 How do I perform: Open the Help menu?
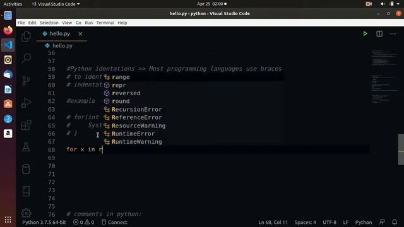pos(122,23)
